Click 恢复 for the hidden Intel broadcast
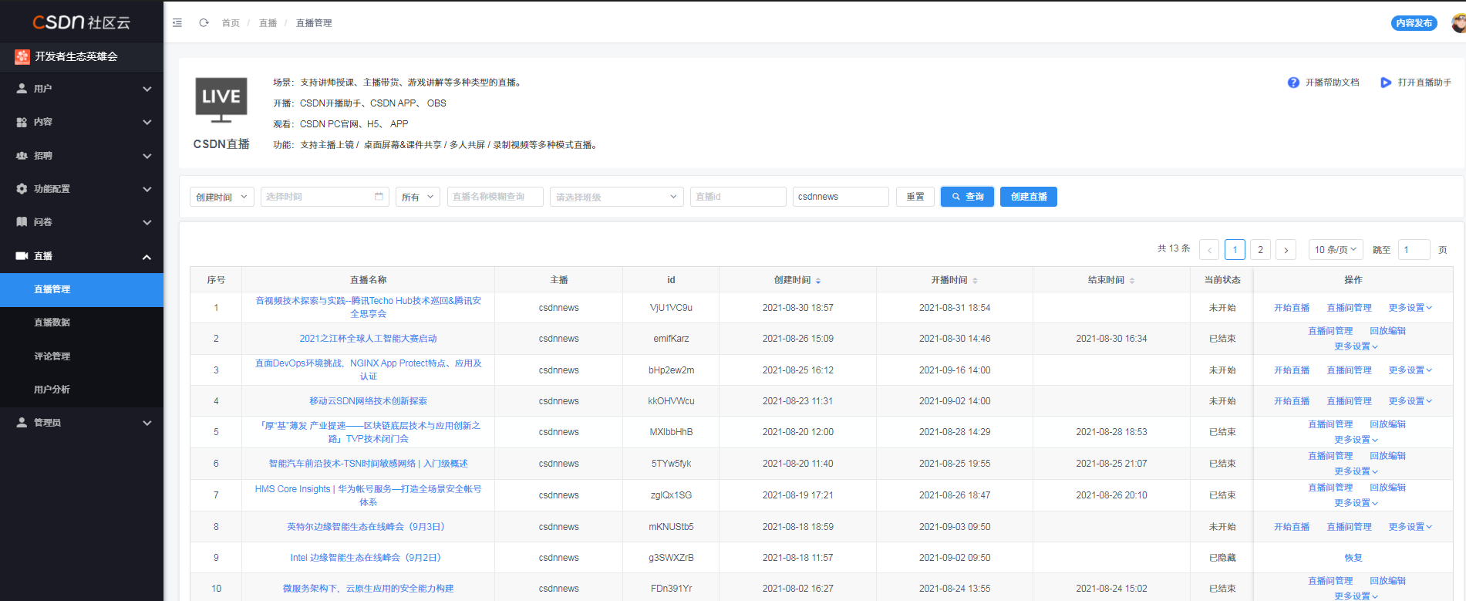Screen dimensions: 1466x601 click(1353, 558)
